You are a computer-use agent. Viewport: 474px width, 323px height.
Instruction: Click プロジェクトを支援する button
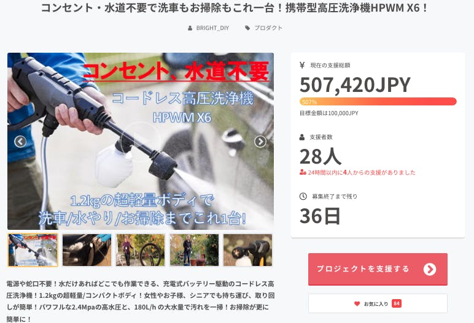(378, 269)
